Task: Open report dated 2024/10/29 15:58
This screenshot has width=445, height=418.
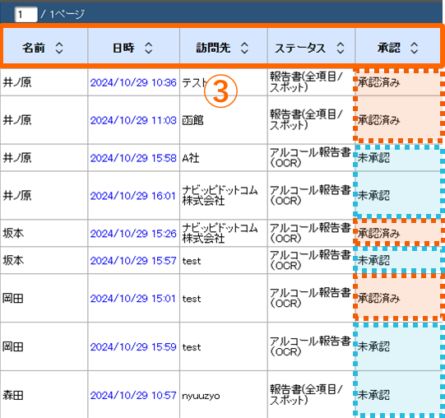Action: [x=133, y=158]
